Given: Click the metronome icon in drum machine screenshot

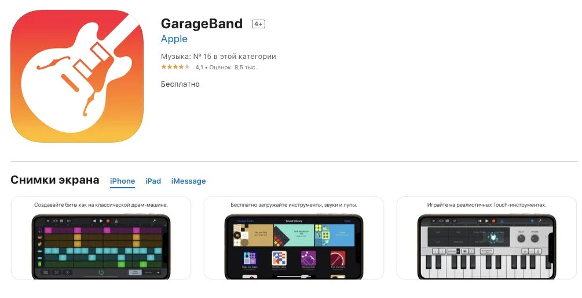Looking at the screenshot, I should pos(116,221).
